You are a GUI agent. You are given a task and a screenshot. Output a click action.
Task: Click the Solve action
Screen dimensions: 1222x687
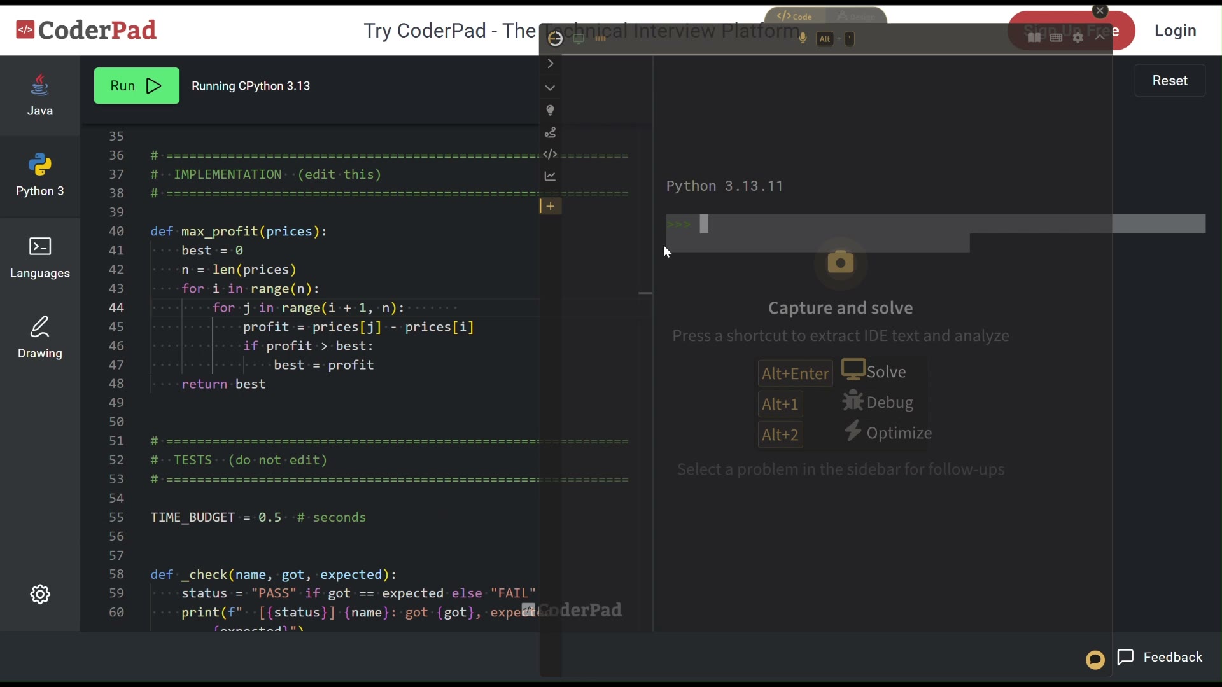click(874, 371)
